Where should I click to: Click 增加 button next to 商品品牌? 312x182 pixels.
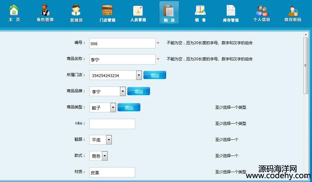(138, 91)
